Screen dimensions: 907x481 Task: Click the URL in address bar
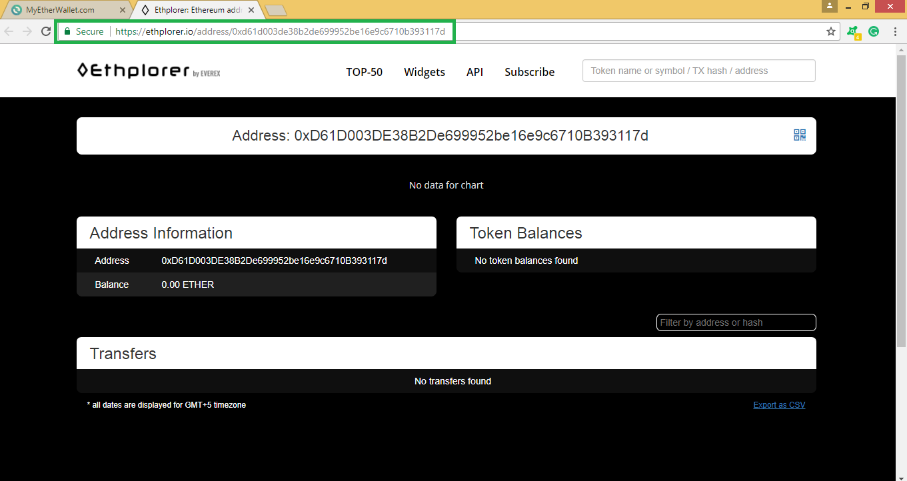click(280, 31)
